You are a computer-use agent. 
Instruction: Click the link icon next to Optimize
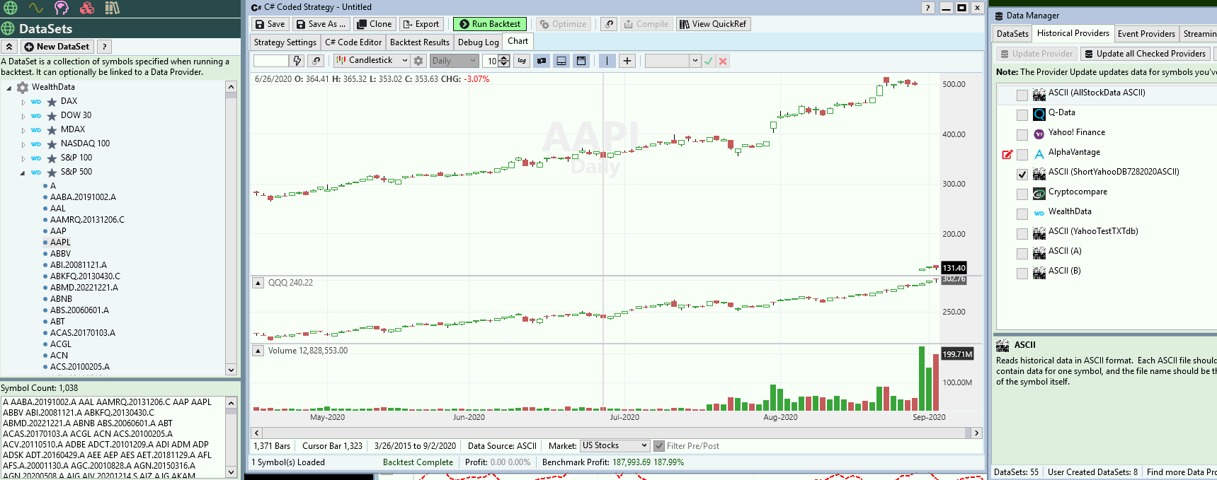pos(609,24)
